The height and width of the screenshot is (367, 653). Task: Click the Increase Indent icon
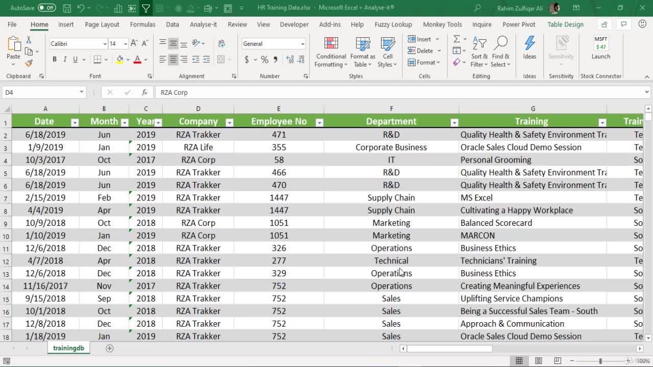coord(207,60)
